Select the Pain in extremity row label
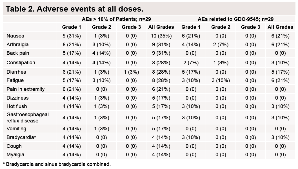 26,89
